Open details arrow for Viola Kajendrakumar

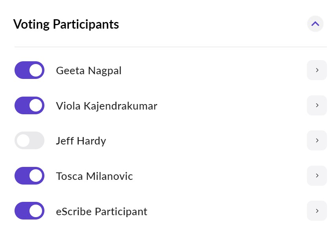317,106
